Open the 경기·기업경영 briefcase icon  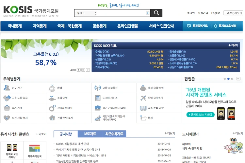pos(98,108)
